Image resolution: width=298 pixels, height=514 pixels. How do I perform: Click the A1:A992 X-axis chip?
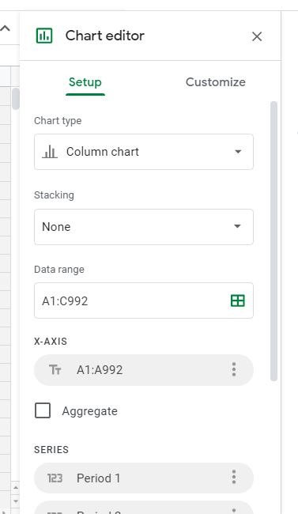pyautogui.click(x=144, y=370)
